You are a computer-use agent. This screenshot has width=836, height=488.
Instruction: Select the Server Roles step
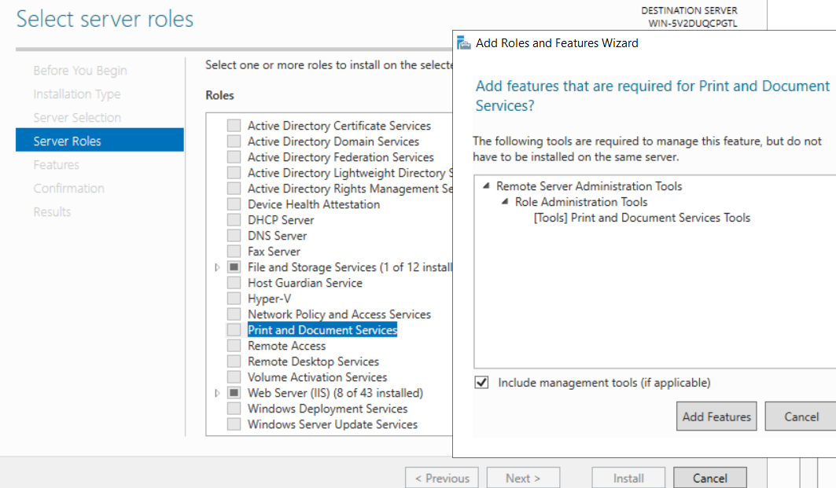[x=100, y=140]
